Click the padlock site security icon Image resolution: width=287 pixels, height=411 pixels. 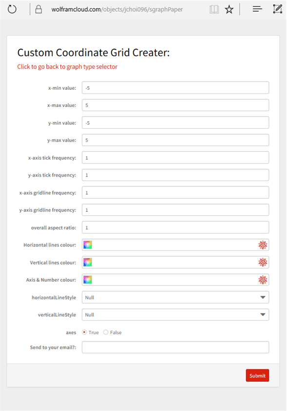coord(38,9)
